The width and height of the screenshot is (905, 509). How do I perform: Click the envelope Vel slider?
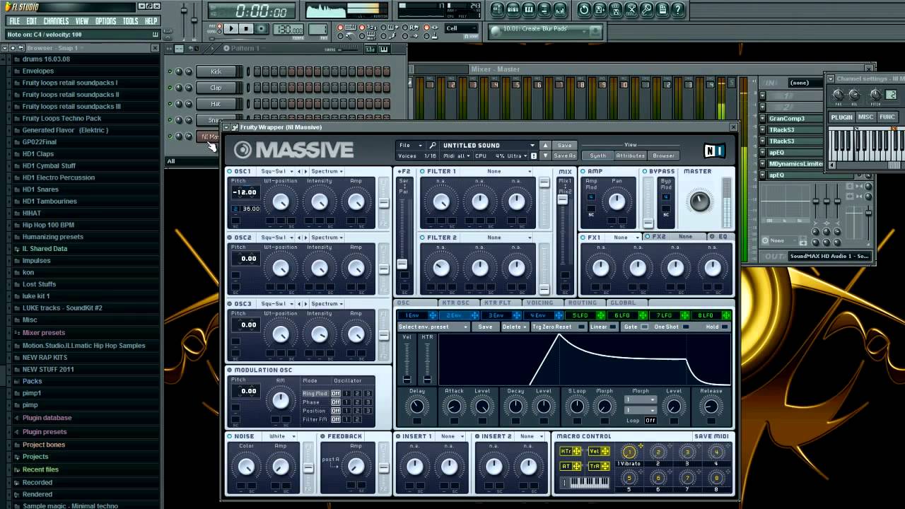click(x=407, y=361)
